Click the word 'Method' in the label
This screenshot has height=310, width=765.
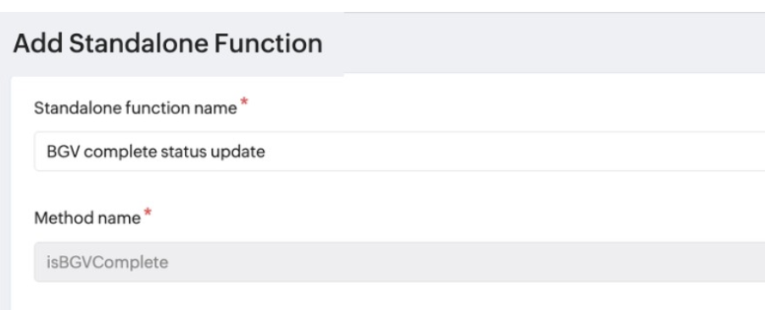point(64,218)
